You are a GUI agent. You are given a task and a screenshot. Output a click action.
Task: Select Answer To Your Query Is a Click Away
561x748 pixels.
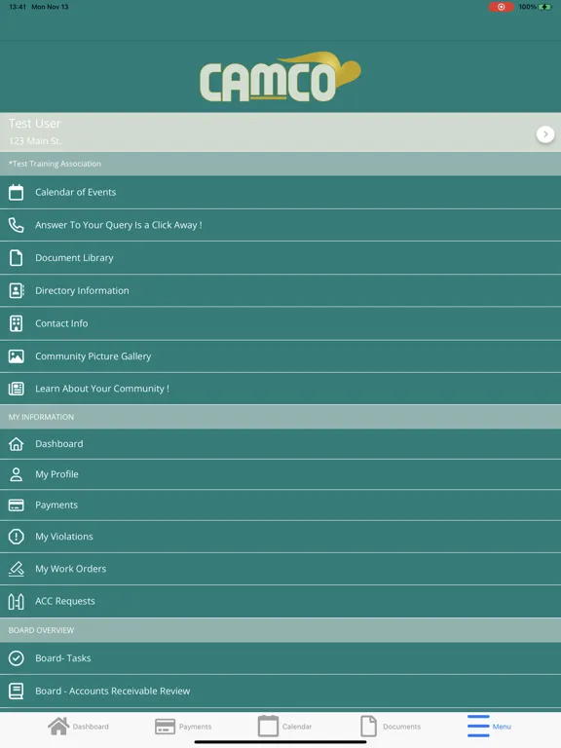(280, 225)
